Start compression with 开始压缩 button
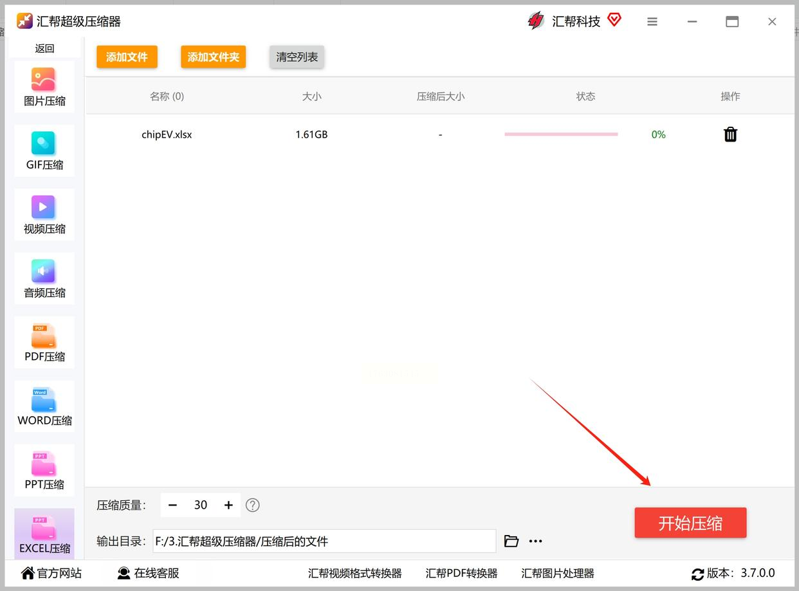Viewport: 799px width, 591px height. coord(690,523)
